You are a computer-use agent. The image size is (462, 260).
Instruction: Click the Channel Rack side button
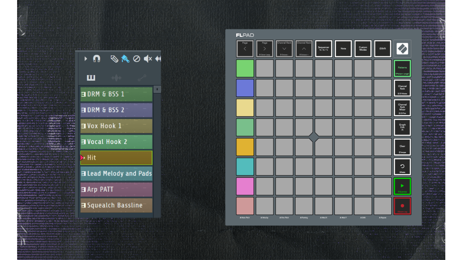403,88
